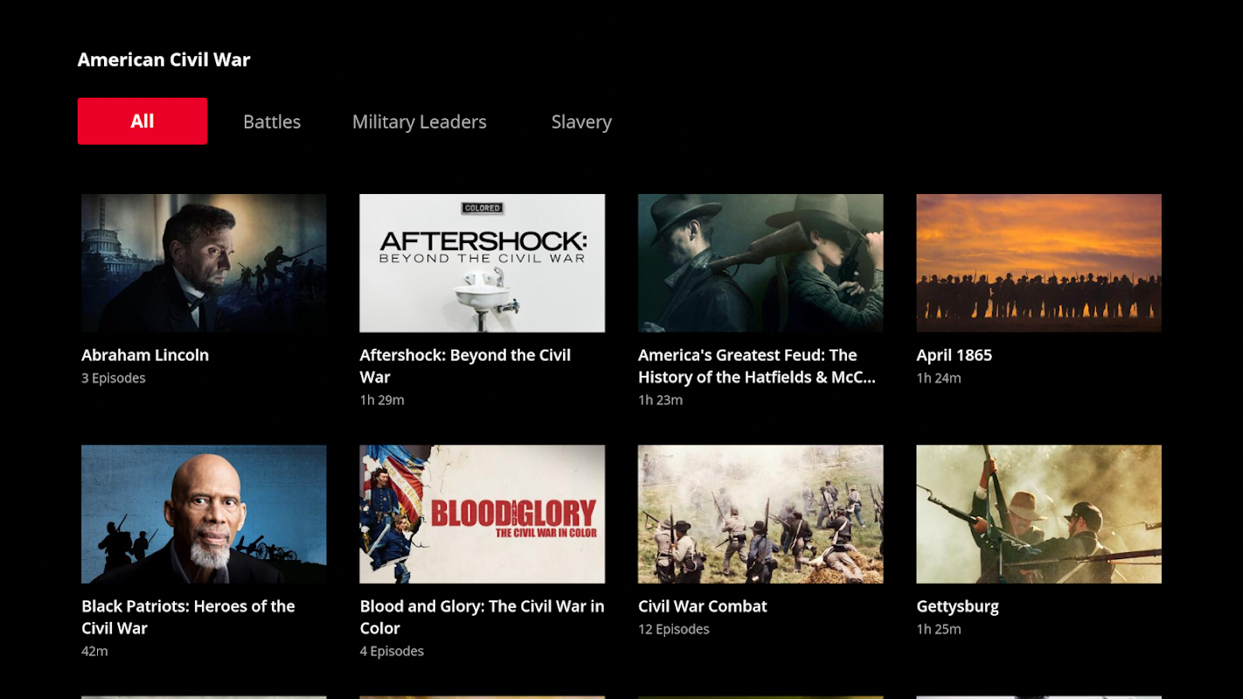The height and width of the screenshot is (699, 1243).
Task: Click the 1h 25m duration under Gettysburg
Action: 939,629
